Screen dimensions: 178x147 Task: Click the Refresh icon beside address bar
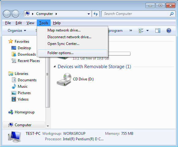pos(96,14)
